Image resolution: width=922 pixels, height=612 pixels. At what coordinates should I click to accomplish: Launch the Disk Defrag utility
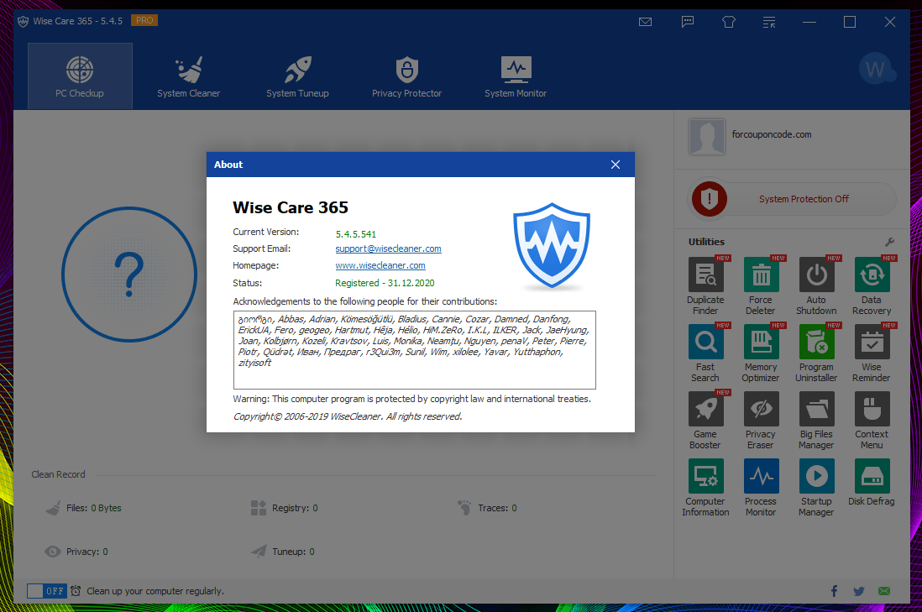coord(872,482)
